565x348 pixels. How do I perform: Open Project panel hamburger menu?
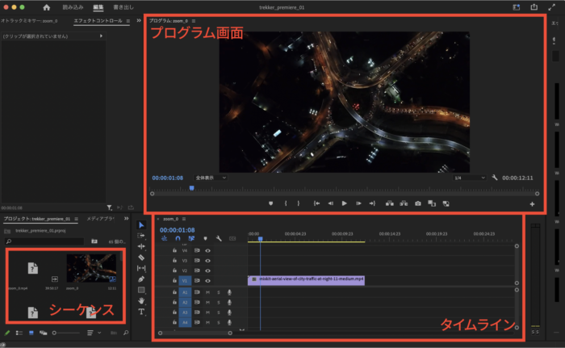tap(76, 219)
